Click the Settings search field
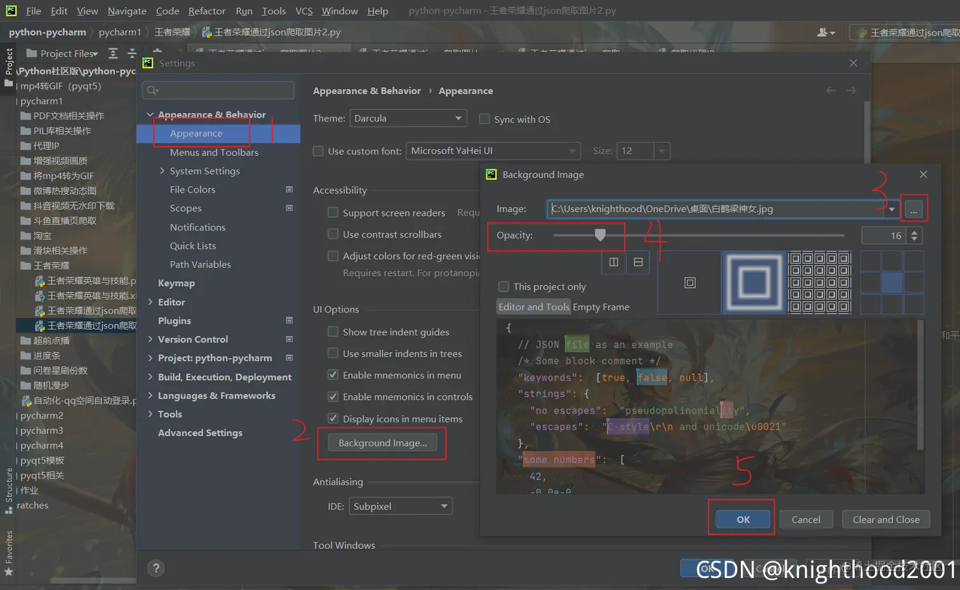 [x=218, y=90]
